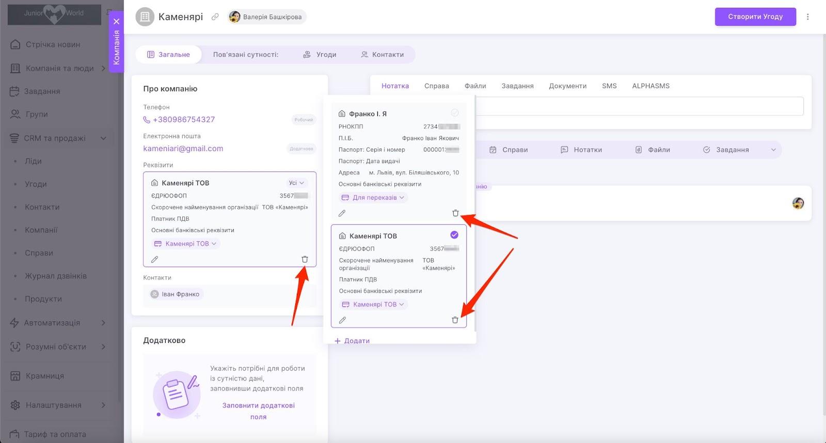
Task: Click trash icon in Про компанію requisites
Action: (305, 259)
